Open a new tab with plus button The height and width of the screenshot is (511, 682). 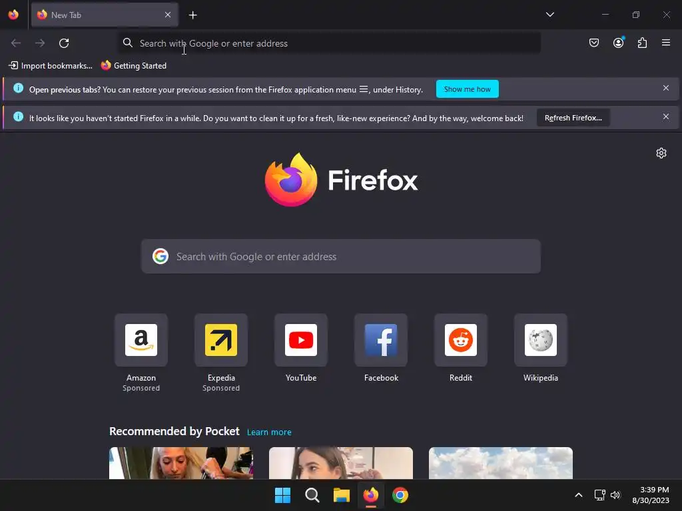[x=192, y=15]
